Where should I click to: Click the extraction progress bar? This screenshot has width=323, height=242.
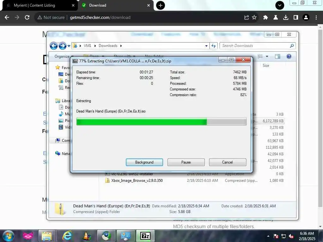161,121
